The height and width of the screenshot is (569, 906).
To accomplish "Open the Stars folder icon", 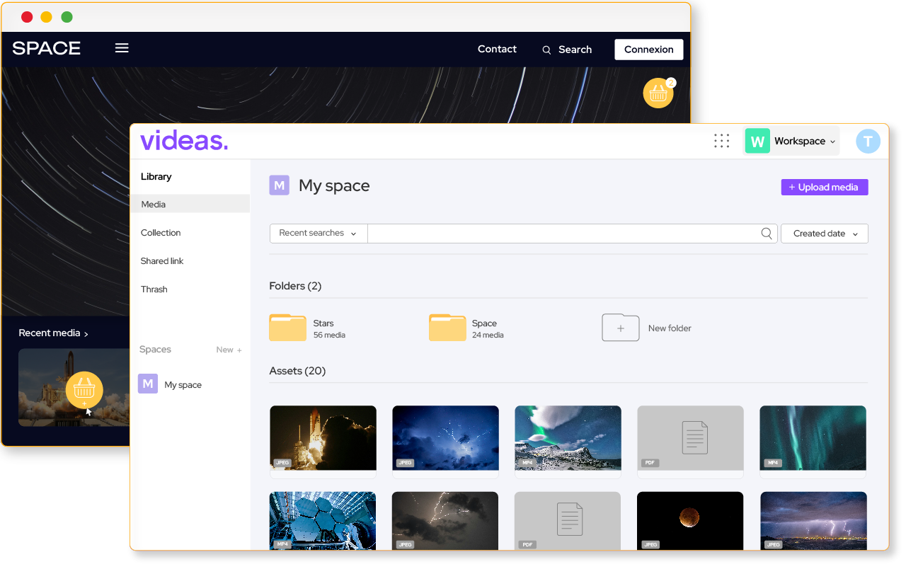I will 287,328.
